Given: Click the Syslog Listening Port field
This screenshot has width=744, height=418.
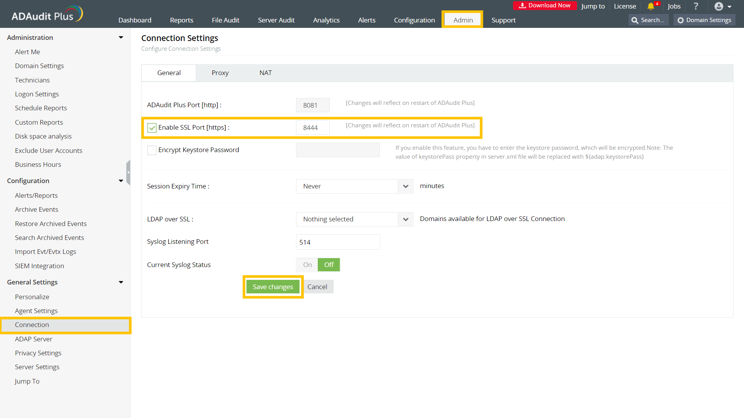Looking at the screenshot, I should 338,242.
